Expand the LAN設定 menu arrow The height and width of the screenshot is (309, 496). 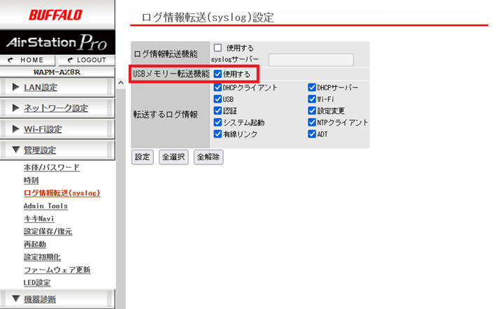[x=15, y=87]
